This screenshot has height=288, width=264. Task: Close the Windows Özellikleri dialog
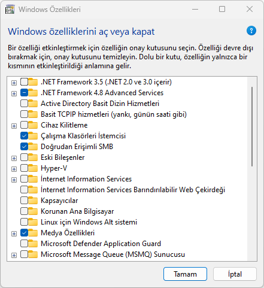[250, 9]
